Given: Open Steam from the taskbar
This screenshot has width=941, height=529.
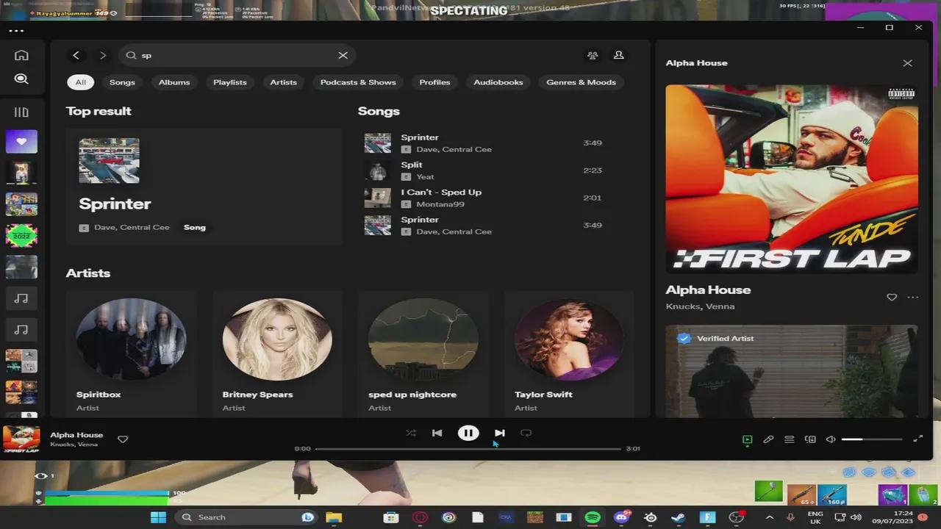Looking at the screenshot, I should (x=679, y=517).
